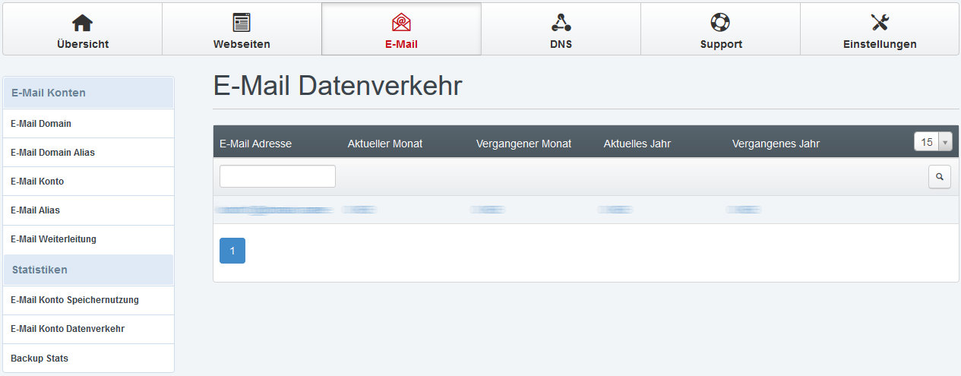Image resolution: width=961 pixels, height=376 pixels.
Task: Open E-Mail Domain Alias section
Action: 52,153
